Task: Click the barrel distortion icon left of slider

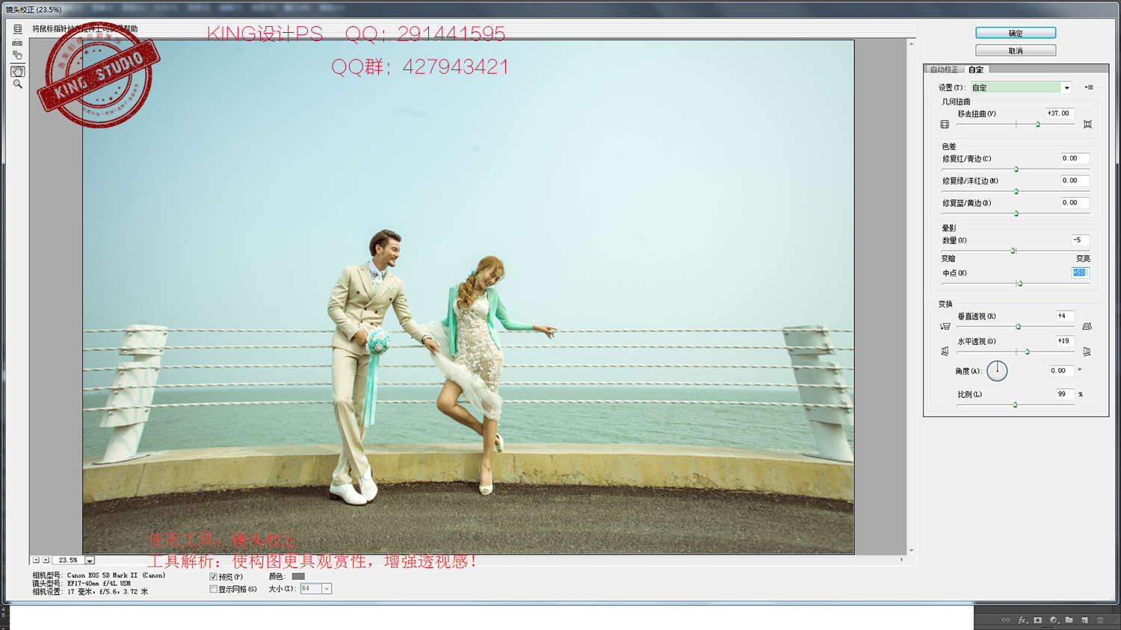Action: pyautogui.click(x=945, y=125)
